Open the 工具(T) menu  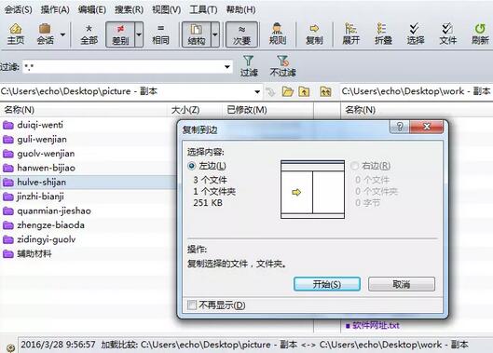click(203, 9)
